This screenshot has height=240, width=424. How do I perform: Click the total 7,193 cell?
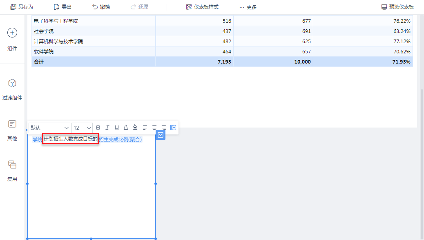pyautogui.click(x=195, y=62)
